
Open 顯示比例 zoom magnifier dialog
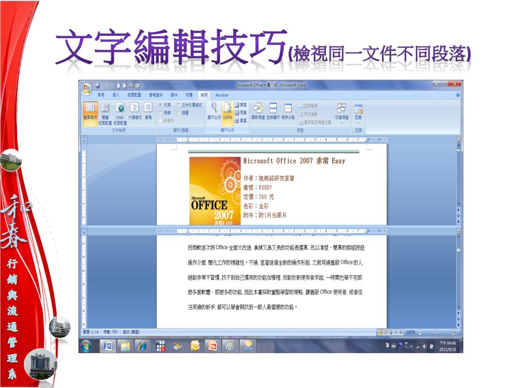(x=214, y=111)
